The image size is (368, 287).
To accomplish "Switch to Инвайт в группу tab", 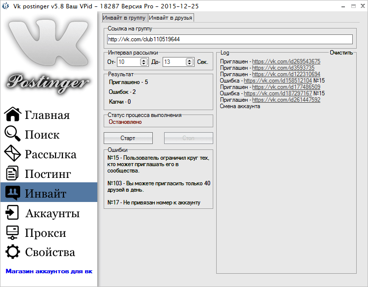I will coord(125,18).
